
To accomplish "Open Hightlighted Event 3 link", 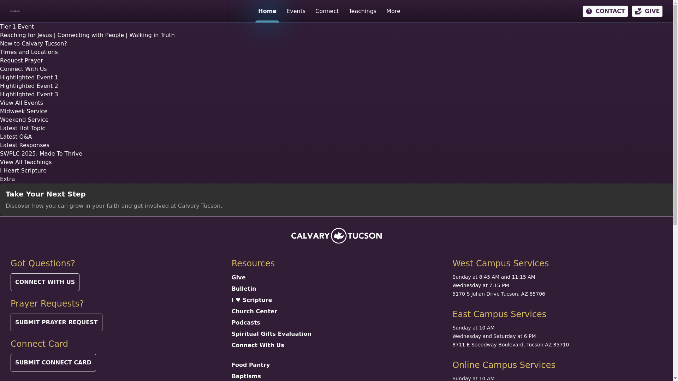I will (29, 95).
